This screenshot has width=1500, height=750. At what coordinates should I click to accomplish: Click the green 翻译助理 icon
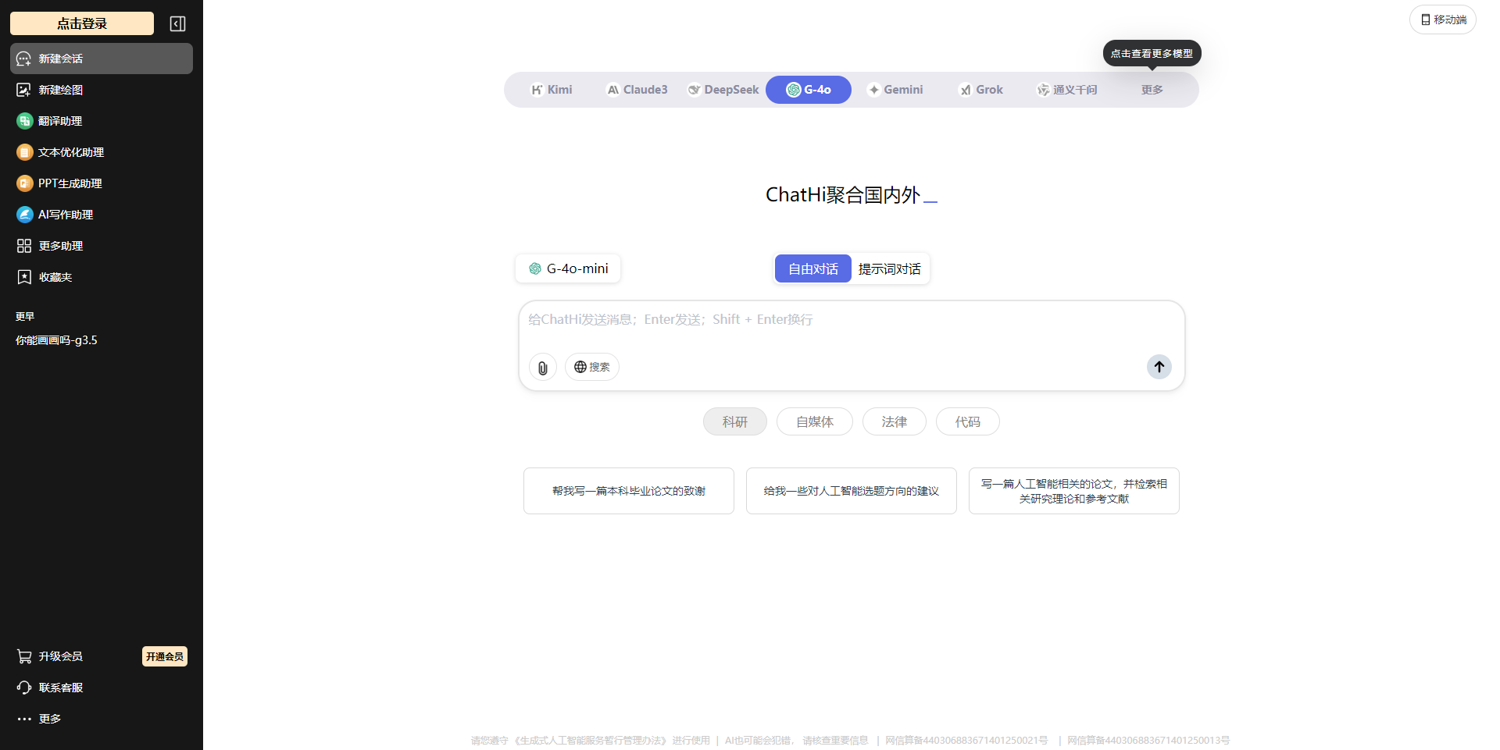tap(24, 121)
